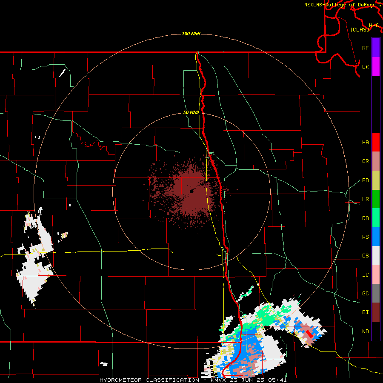Click the GC legend label
Image resolution: width=383 pixels, height=383 pixels.
pyautogui.click(x=365, y=294)
